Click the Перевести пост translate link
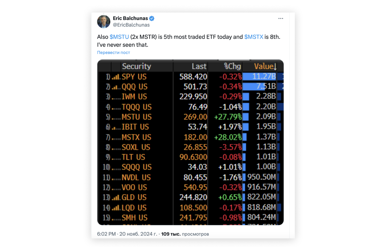This screenshot has height=251, width=386. point(114,52)
